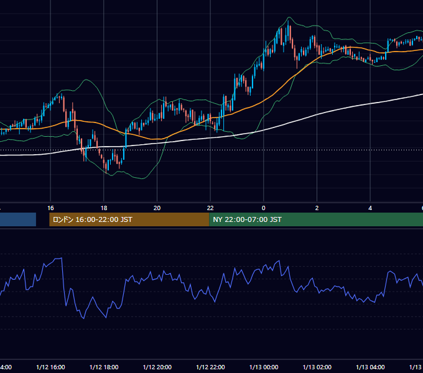Click the 1/12 16:00 time axis label
The width and height of the screenshot is (423, 373).
(x=50, y=367)
